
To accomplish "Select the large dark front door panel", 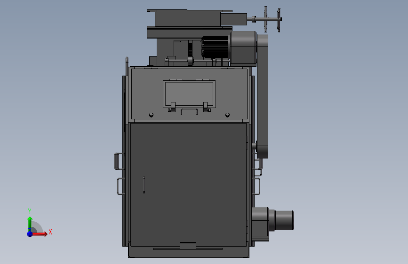I will (188, 185).
